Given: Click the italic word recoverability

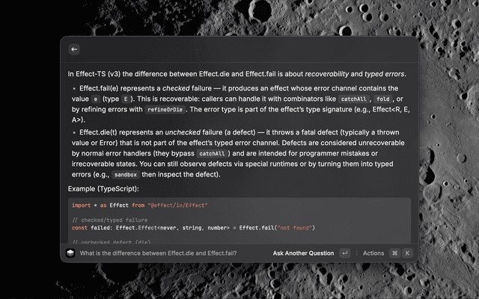Looking at the screenshot, I should (x=327, y=74).
